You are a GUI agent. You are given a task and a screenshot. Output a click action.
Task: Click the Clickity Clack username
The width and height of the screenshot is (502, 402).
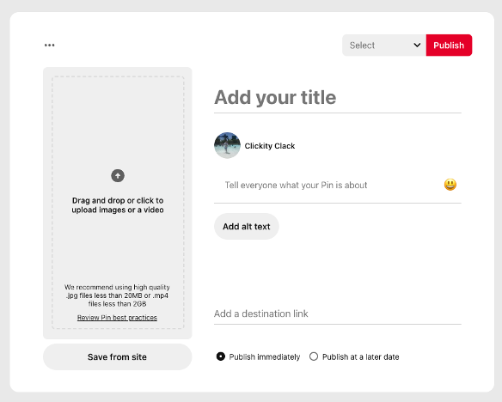click(270, 146)
